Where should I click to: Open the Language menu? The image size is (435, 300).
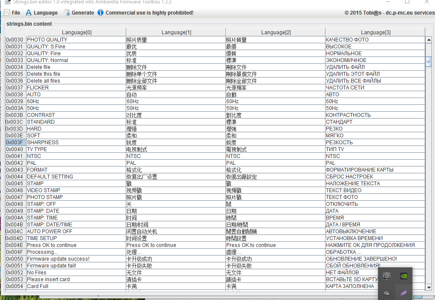[x=41, y=12]
